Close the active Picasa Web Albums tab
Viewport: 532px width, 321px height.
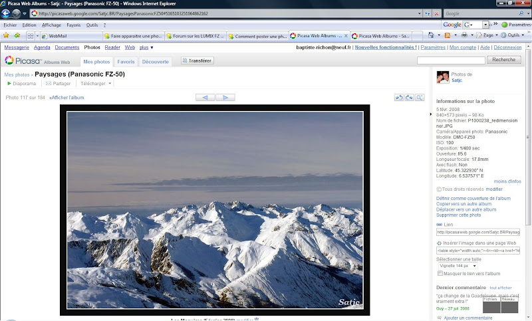[x=346, y=36]
